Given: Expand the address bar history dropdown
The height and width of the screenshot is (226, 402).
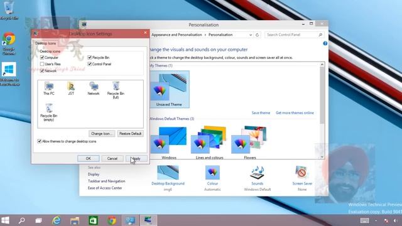Looking at the screenshot, I should click(x=251, y=35).
